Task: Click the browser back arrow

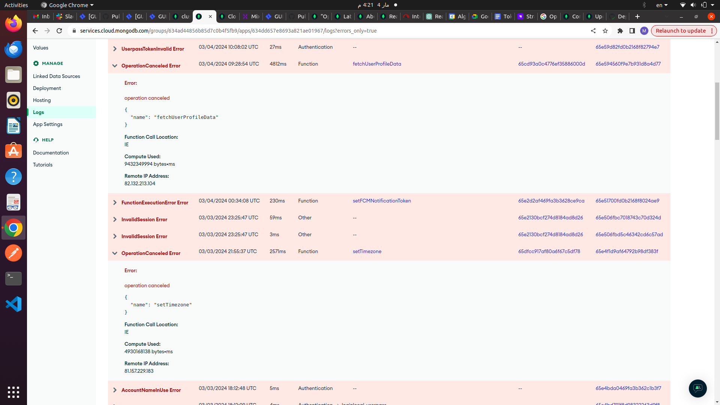Action: tap(35, 31)
